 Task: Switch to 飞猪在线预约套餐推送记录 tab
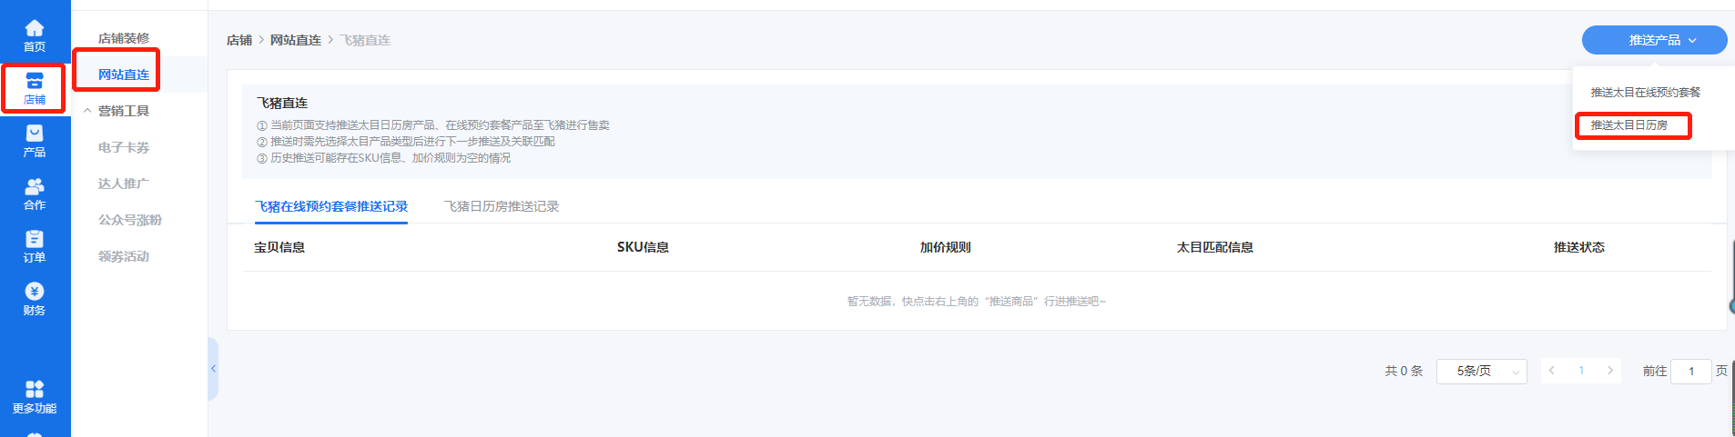[x=331, y=207]
